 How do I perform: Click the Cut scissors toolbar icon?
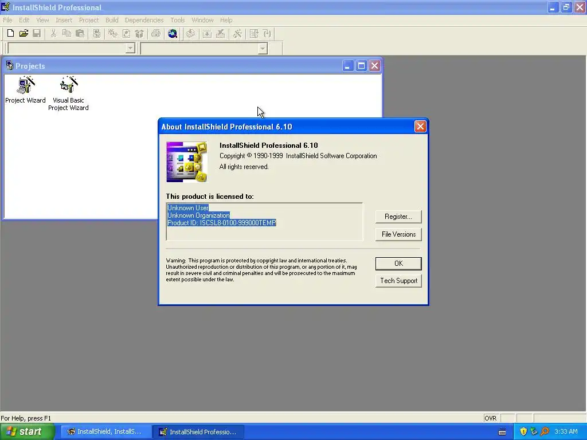tap(53, 33)
